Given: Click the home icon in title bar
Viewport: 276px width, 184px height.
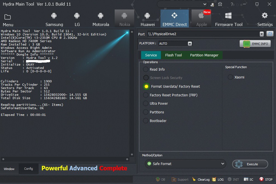Looking at the screenshot, I should (x=220, y=4).
